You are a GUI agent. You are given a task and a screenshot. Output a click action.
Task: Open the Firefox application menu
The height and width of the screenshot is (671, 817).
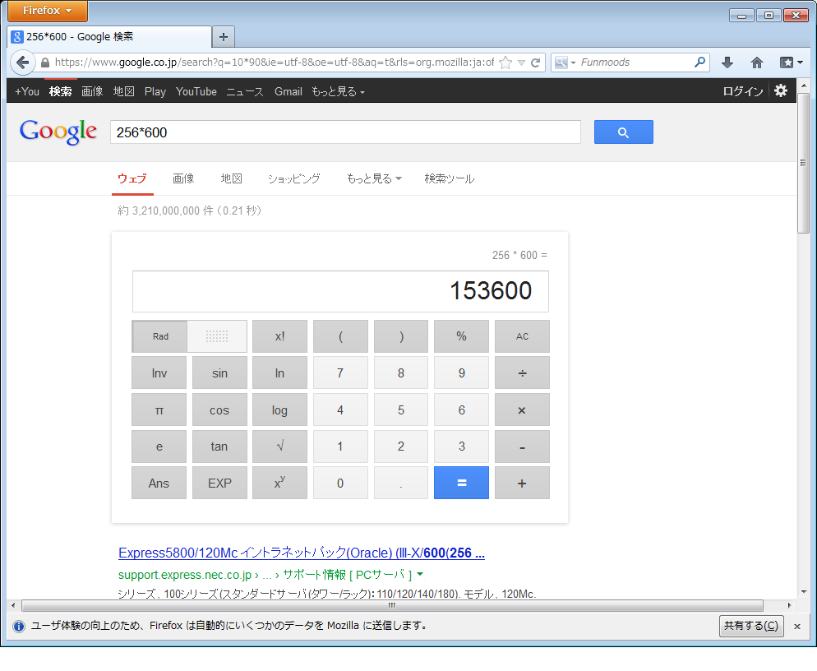pyautogui.click(x=48, y=11)
